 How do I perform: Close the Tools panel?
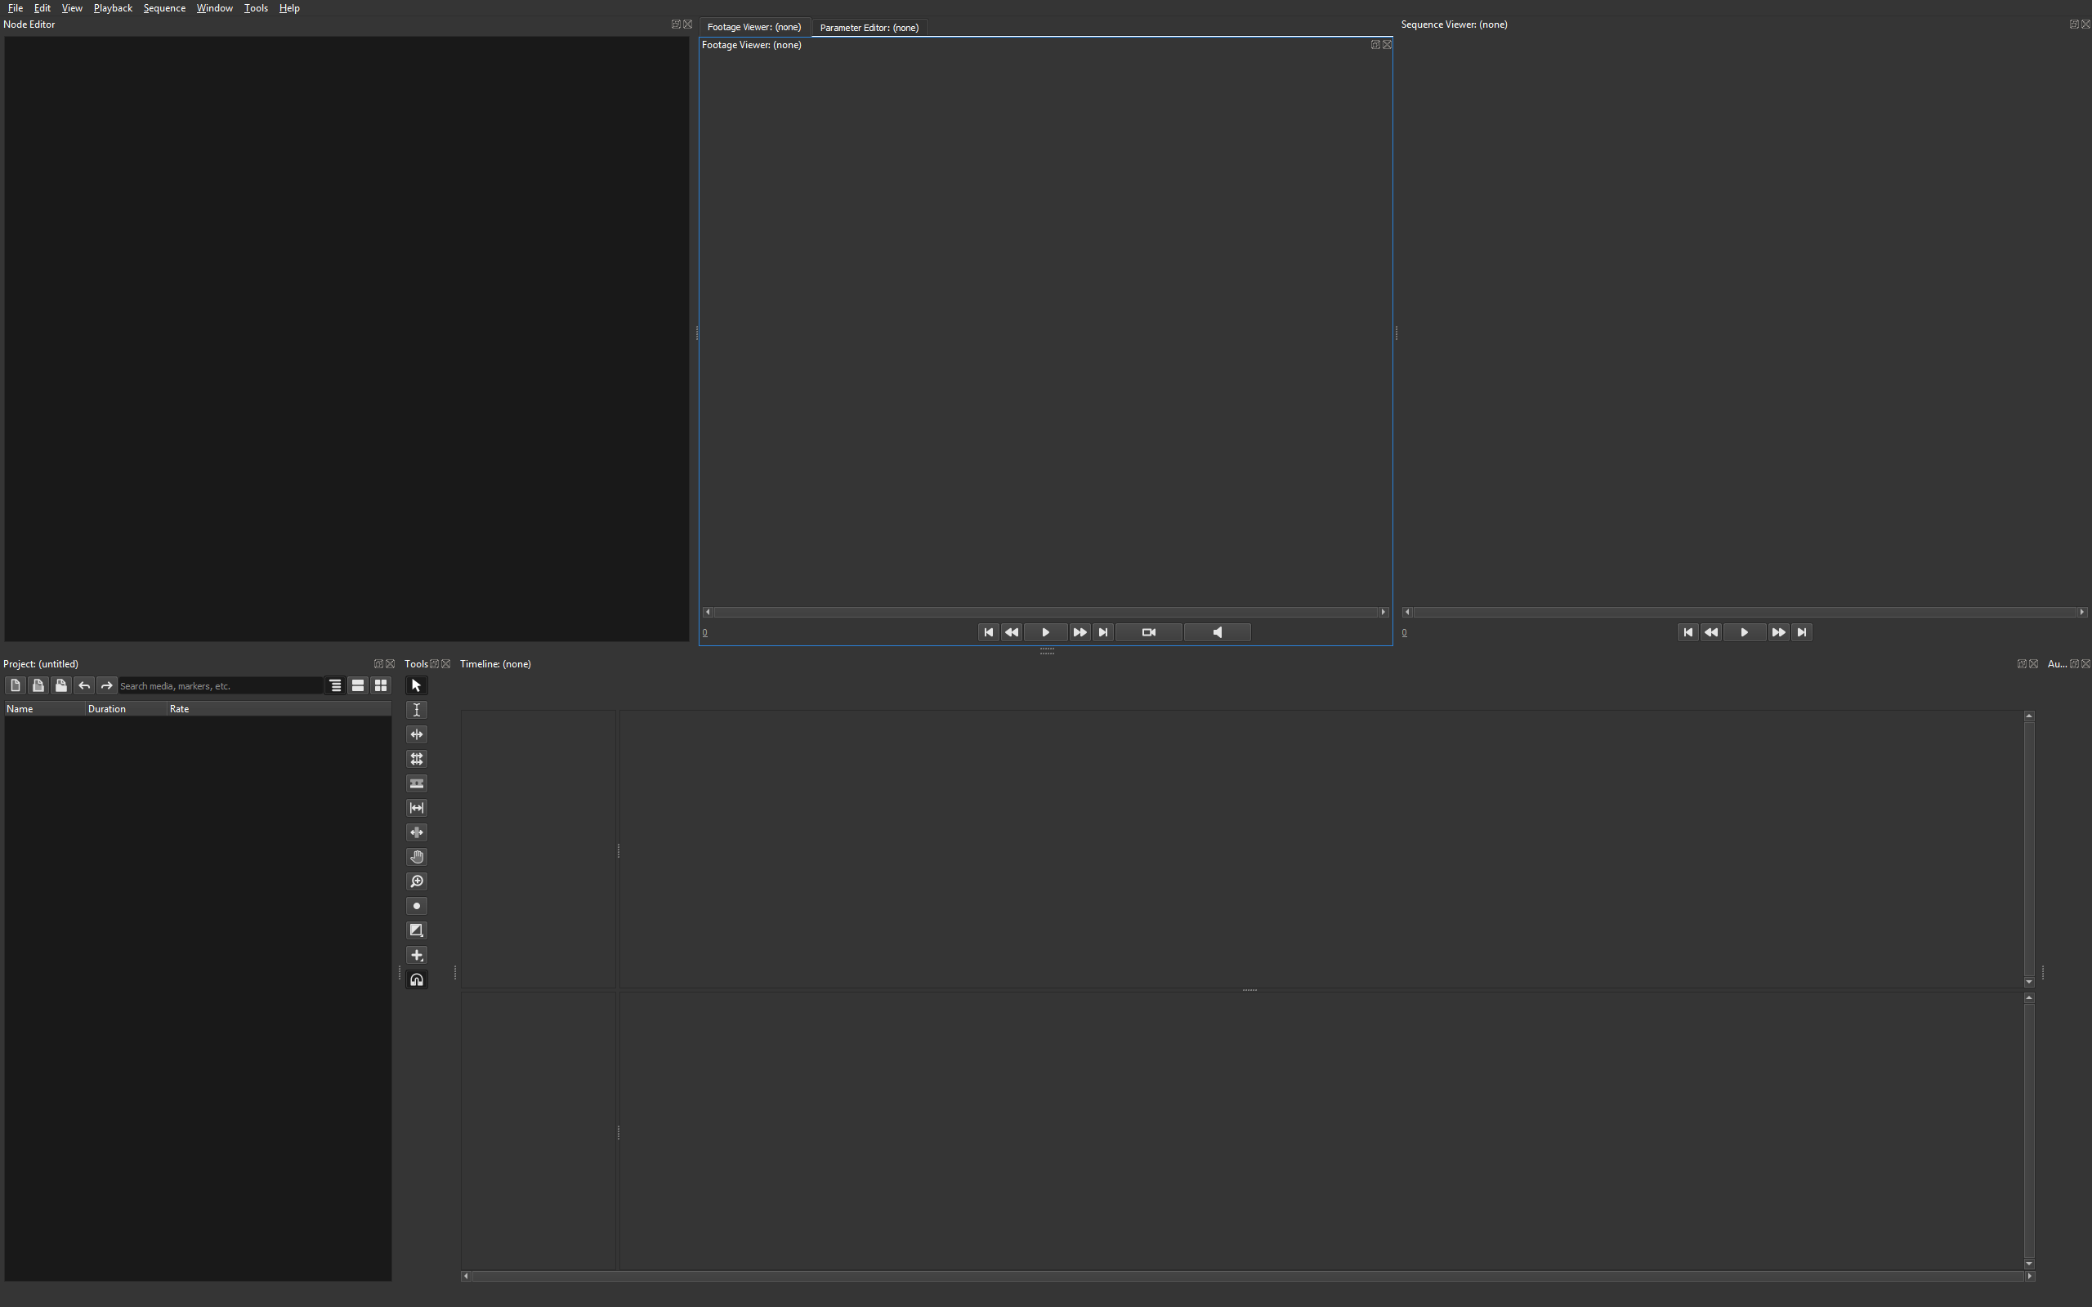click(446, 664)
